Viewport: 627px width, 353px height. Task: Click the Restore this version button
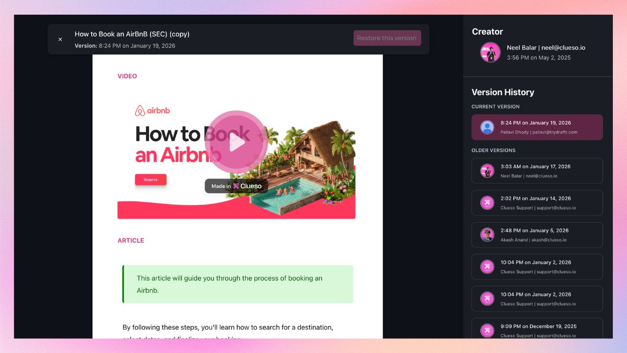pyautogui.click(x=387, y=38)
